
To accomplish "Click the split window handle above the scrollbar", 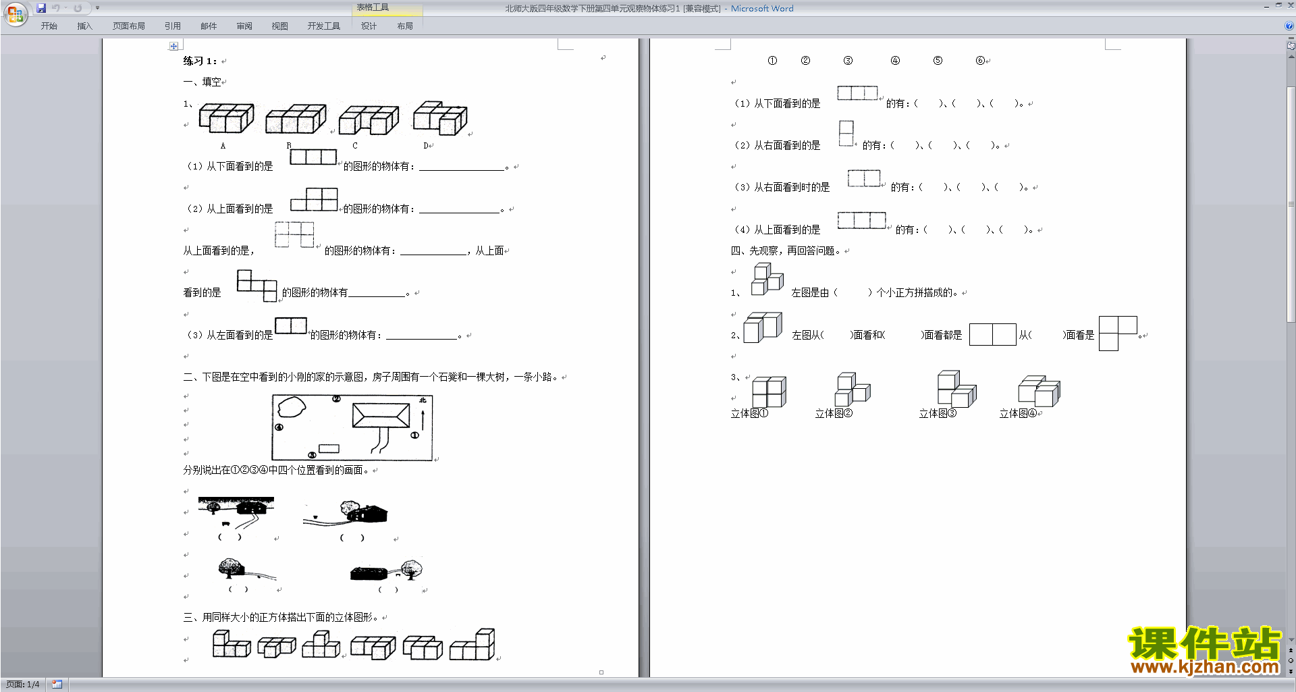I will (x=1291, y=39).
